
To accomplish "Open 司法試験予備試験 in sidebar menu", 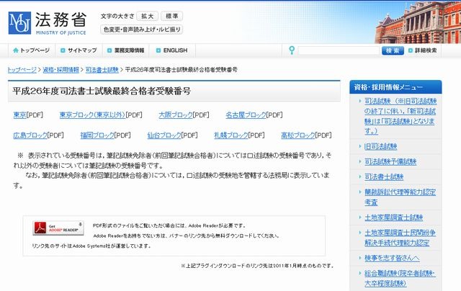I will click(x=390, y=161).
